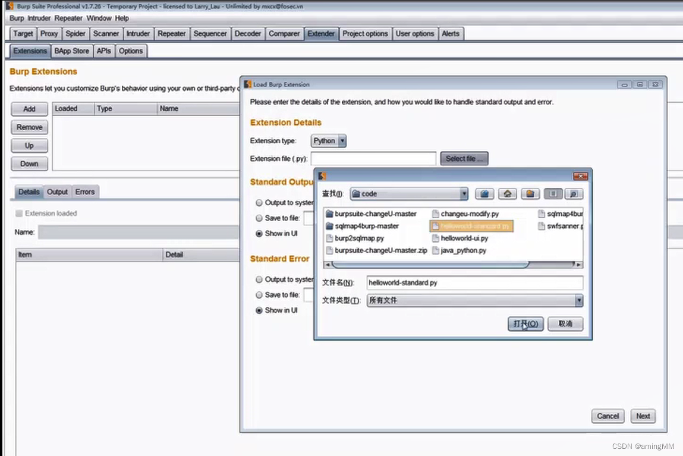
Task: Switch to the Proxy tab
Action: pos(49,33)
